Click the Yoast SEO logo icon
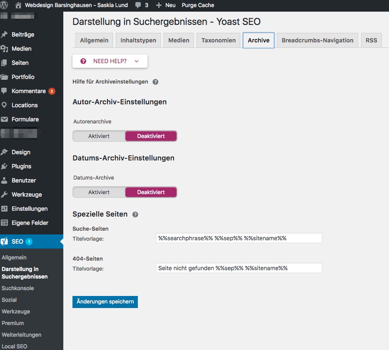Viewport: 389px width, 350px height. point(4,242)
